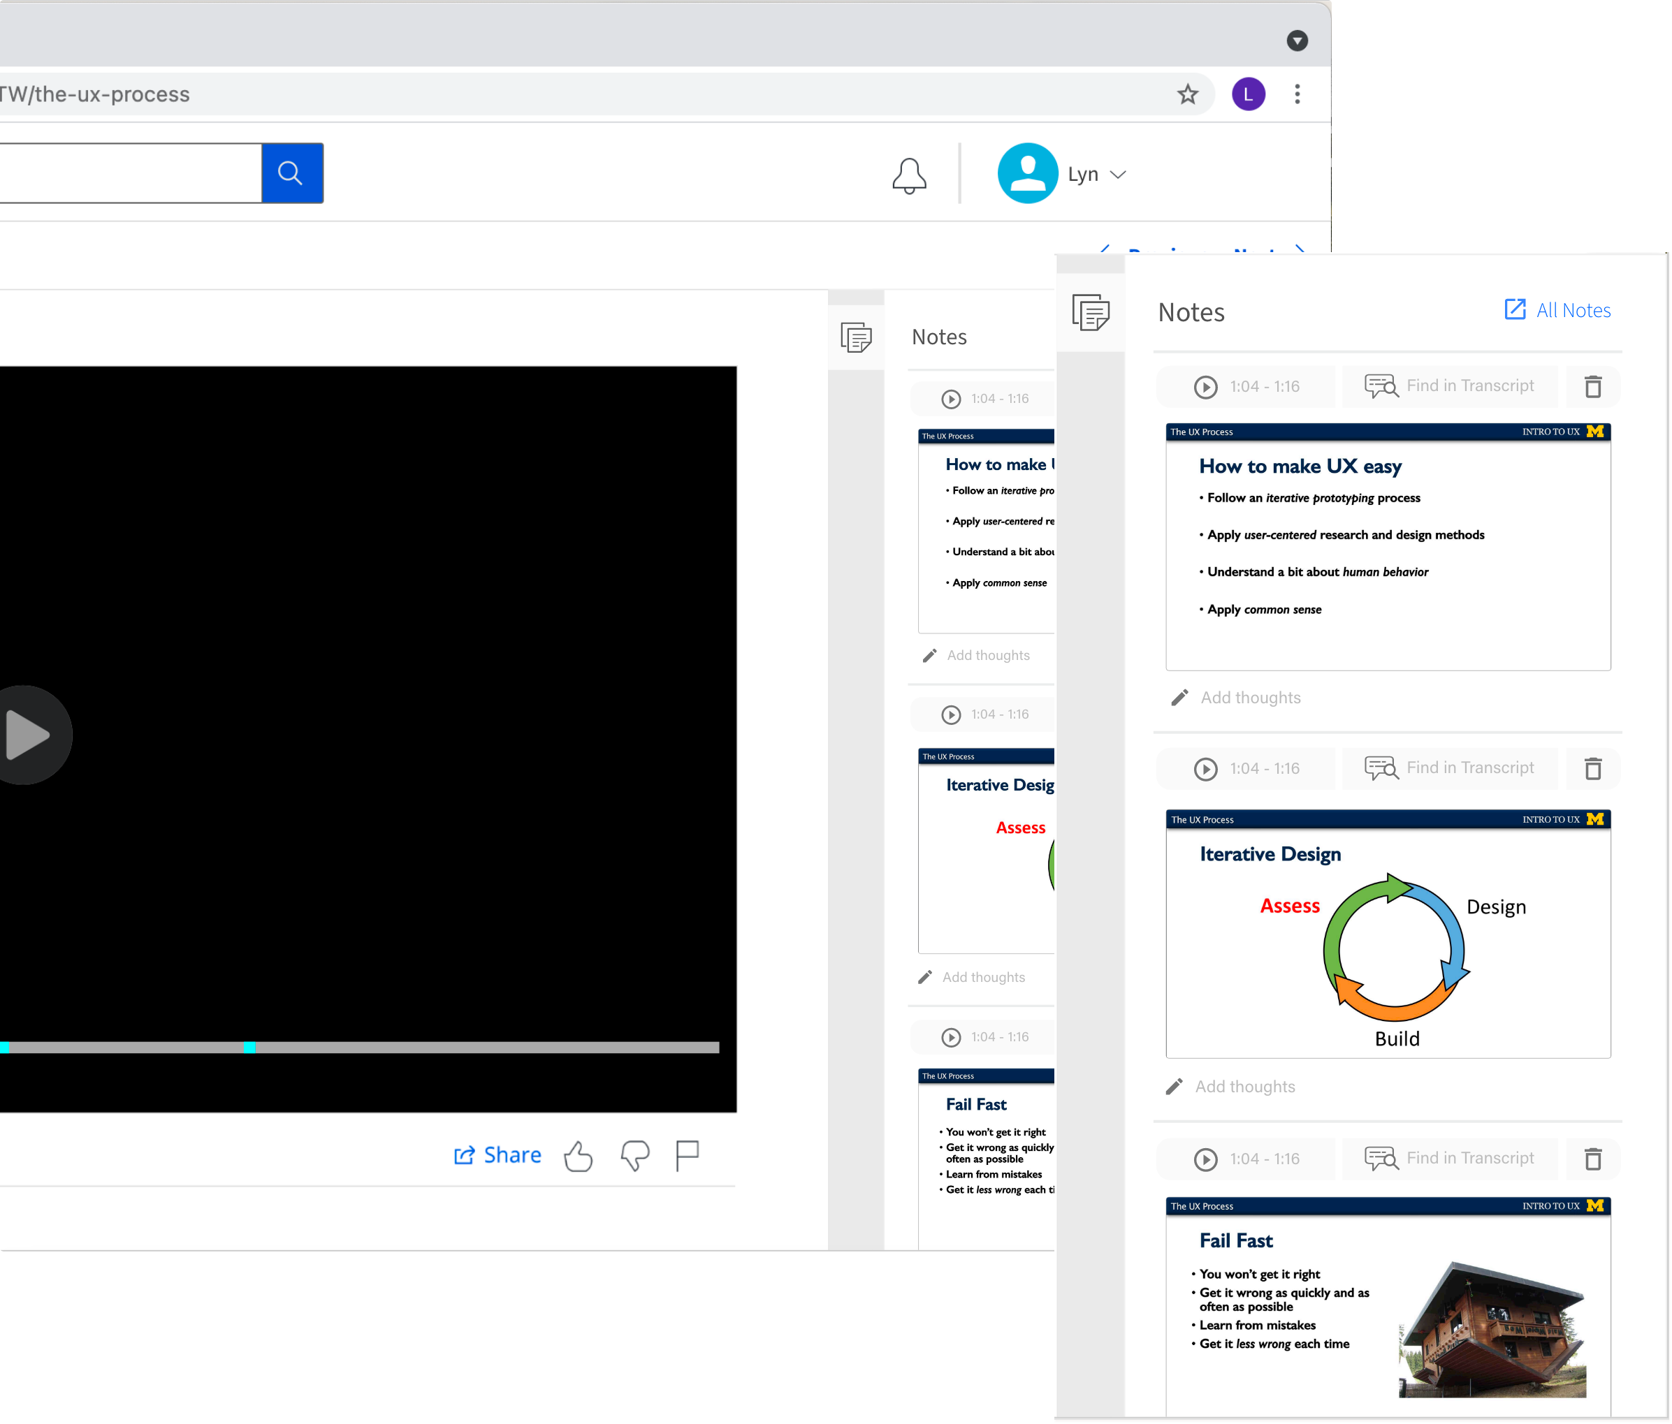Open the tab list dropdown arrow in Chrome
Image resolution: width=1672 pixels, height=1424 pixels.
(x=1297, y=41)
